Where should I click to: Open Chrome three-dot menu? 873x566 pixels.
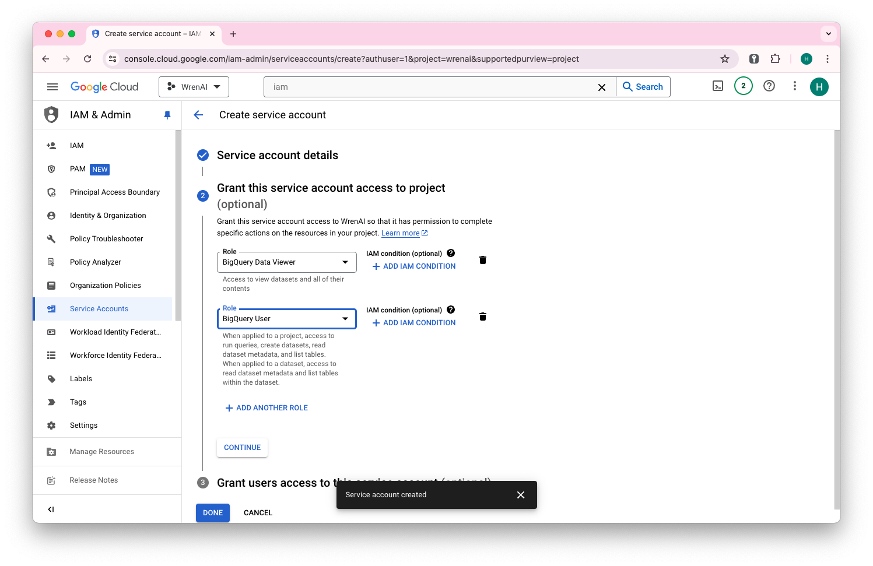tap(828, 59)
